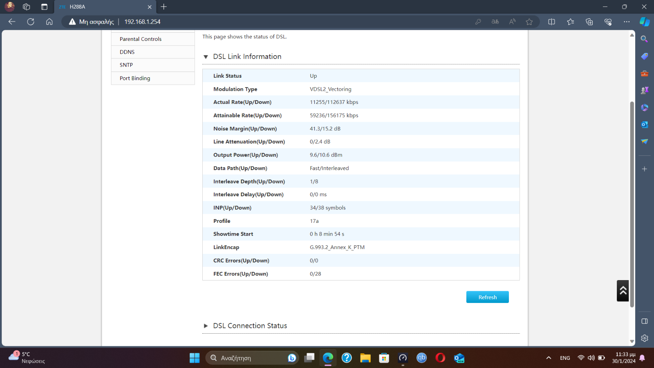Open sidebar settings gear
This screenshot has width=654, height=368.
pyautogui.click(x=645, y=338)
